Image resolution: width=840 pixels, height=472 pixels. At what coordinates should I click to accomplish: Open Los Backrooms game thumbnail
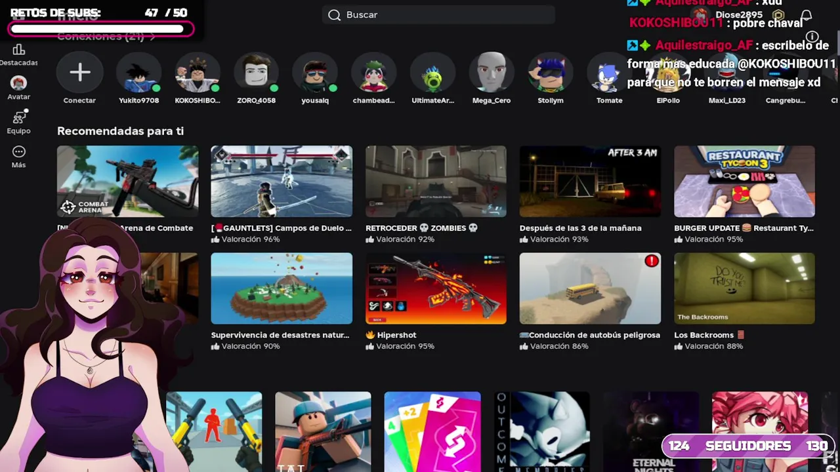tap(744, 288)
